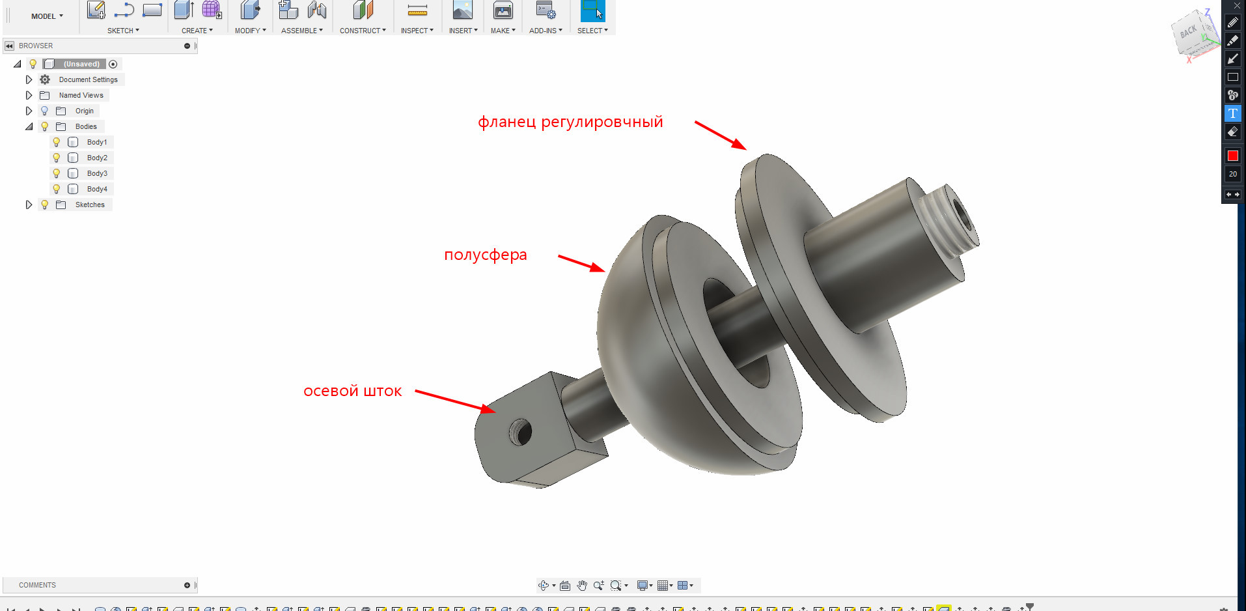Open the Measure tool in Inspect

(417, 10)
